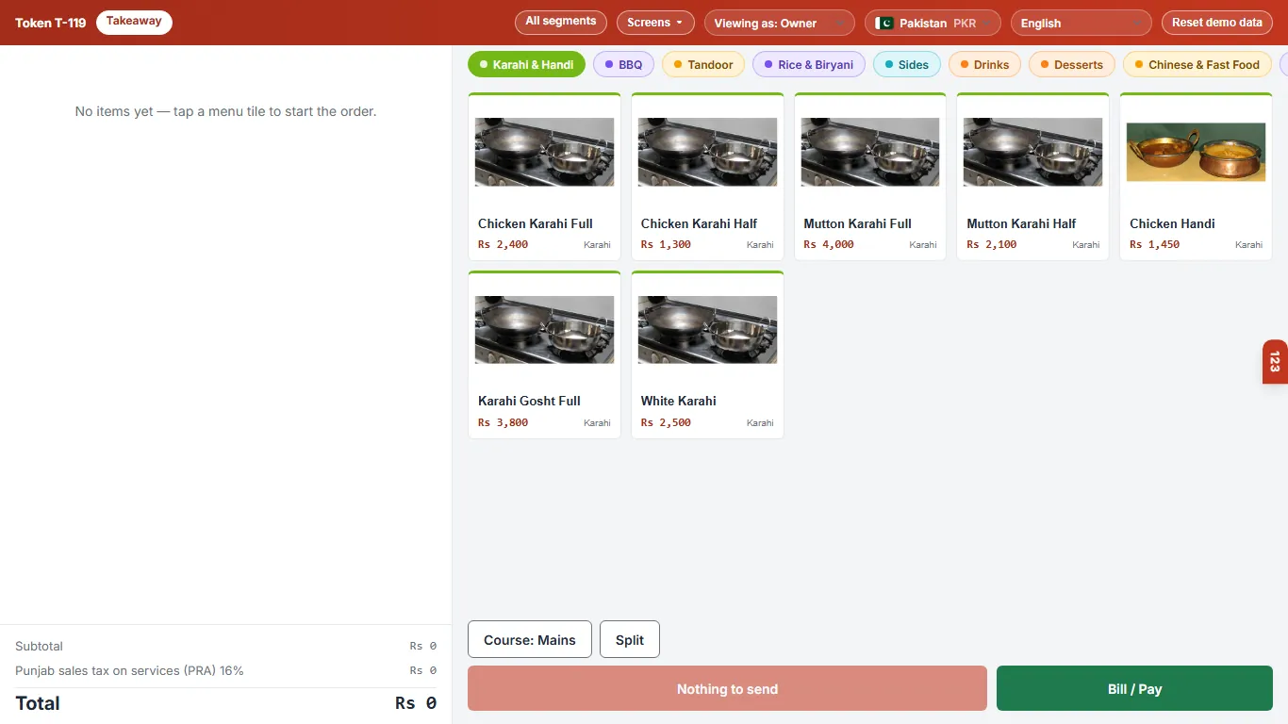The width and height of the screenshot is (1288, 724).
Task: Click the Rs 1,450 price
Action: (x=1155, y=244)
